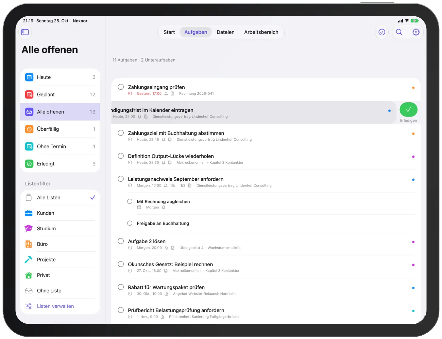
Task: Switch to the Aufgaben tab
Action: click(196, 32)
